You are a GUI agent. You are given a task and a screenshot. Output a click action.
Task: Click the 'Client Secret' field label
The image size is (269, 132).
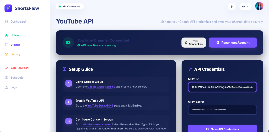point(196,102)
